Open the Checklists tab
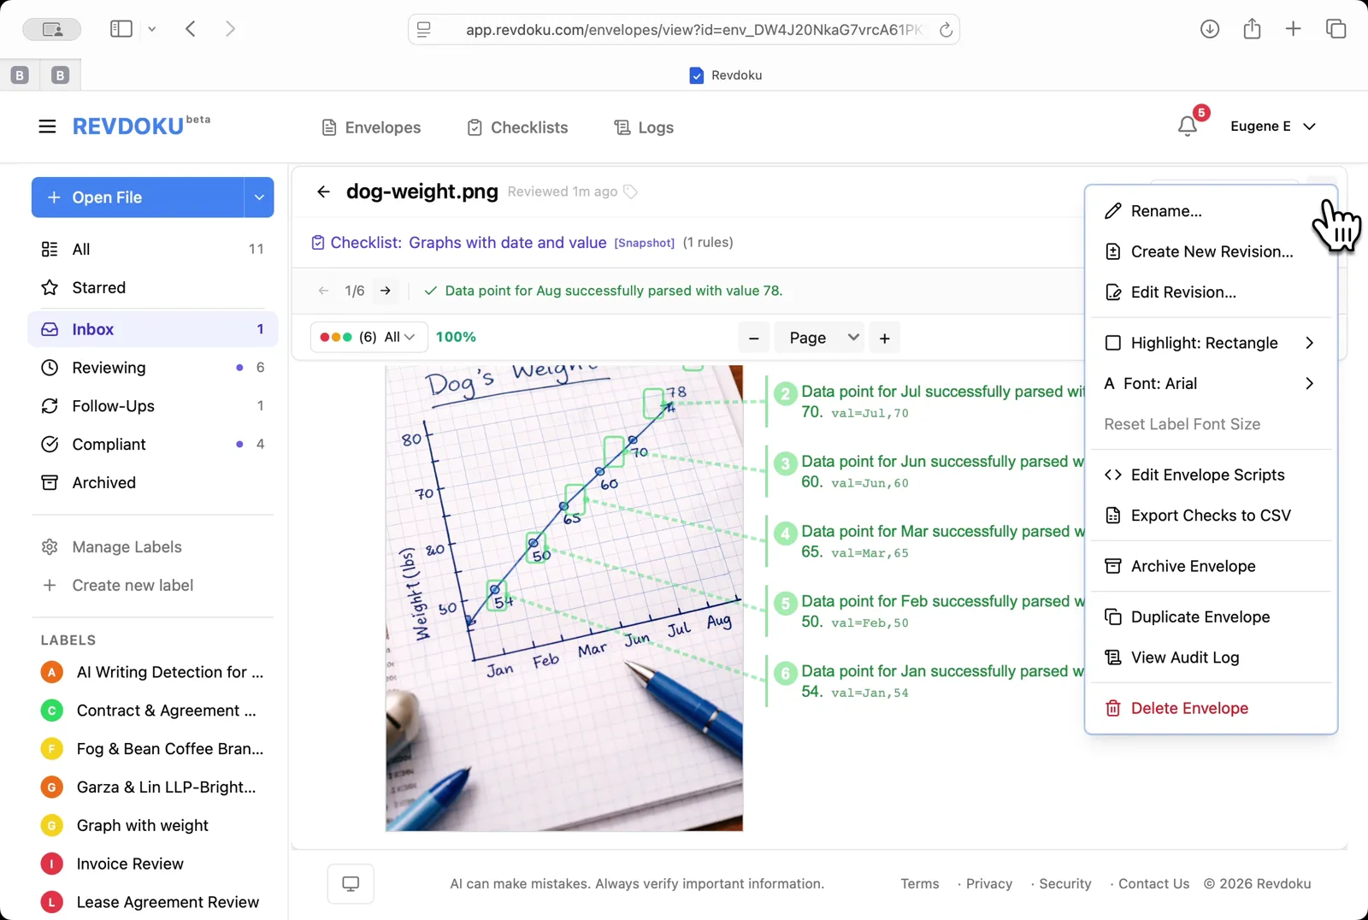1368x920 pixels. pyautogui.click(x=517, y=127)
